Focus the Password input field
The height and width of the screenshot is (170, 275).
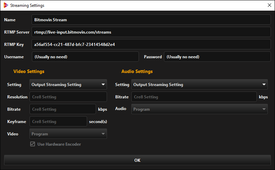tap(217, 57)
